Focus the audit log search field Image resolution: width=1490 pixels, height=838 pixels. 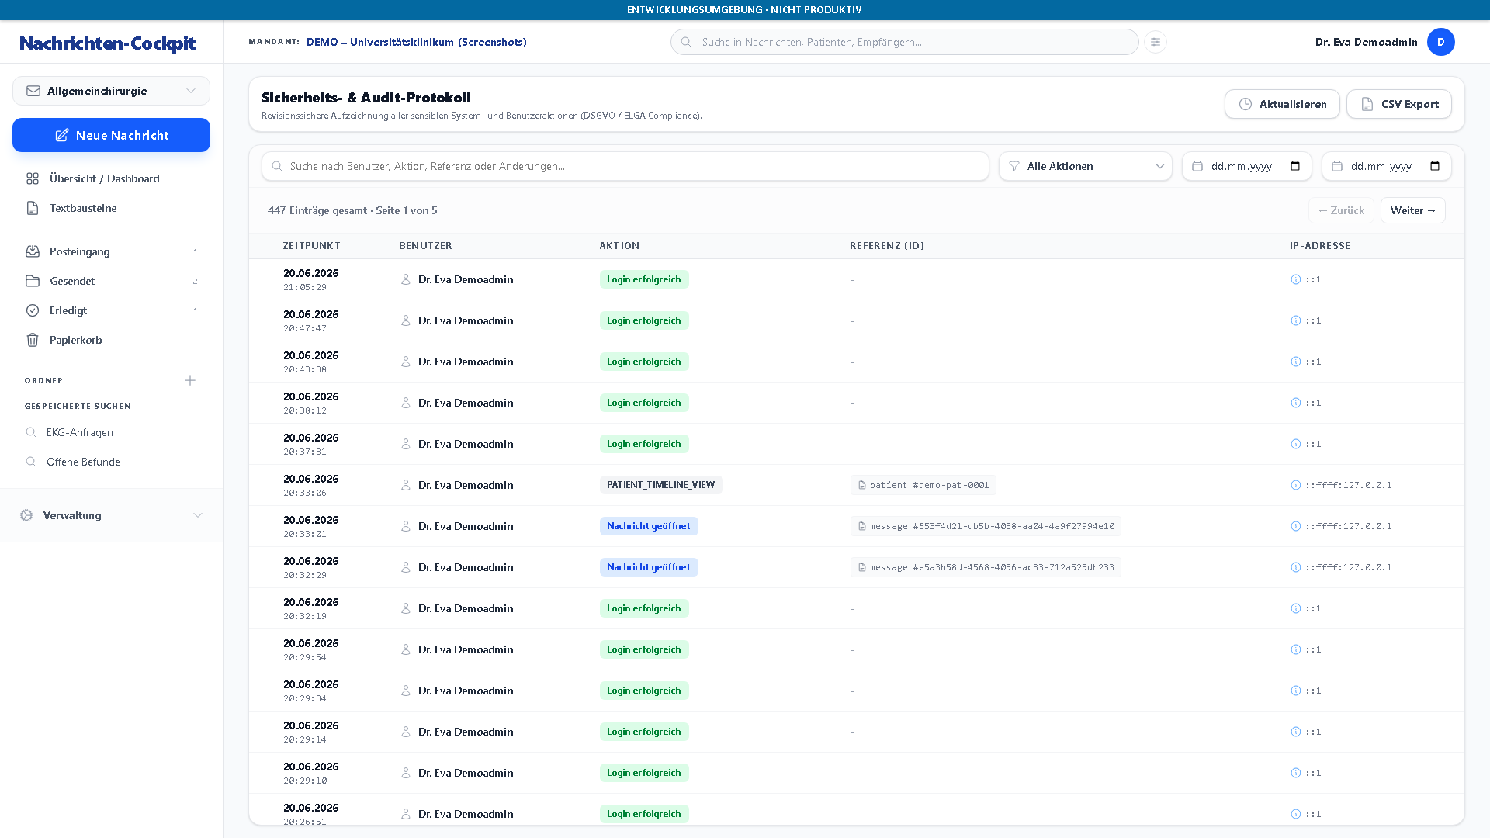coord(625,166)
